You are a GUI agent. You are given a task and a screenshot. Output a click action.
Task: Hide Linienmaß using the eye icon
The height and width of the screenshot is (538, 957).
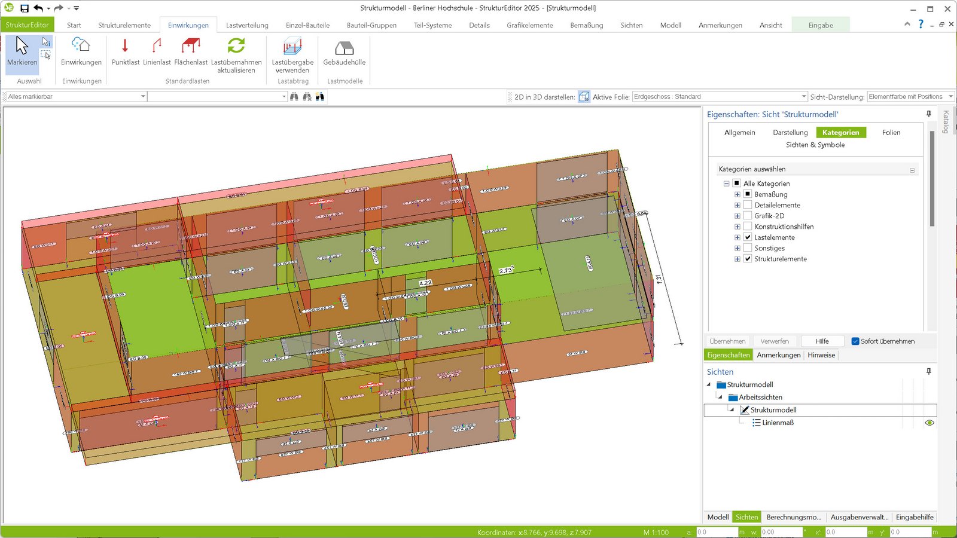(x=929, y=423)
